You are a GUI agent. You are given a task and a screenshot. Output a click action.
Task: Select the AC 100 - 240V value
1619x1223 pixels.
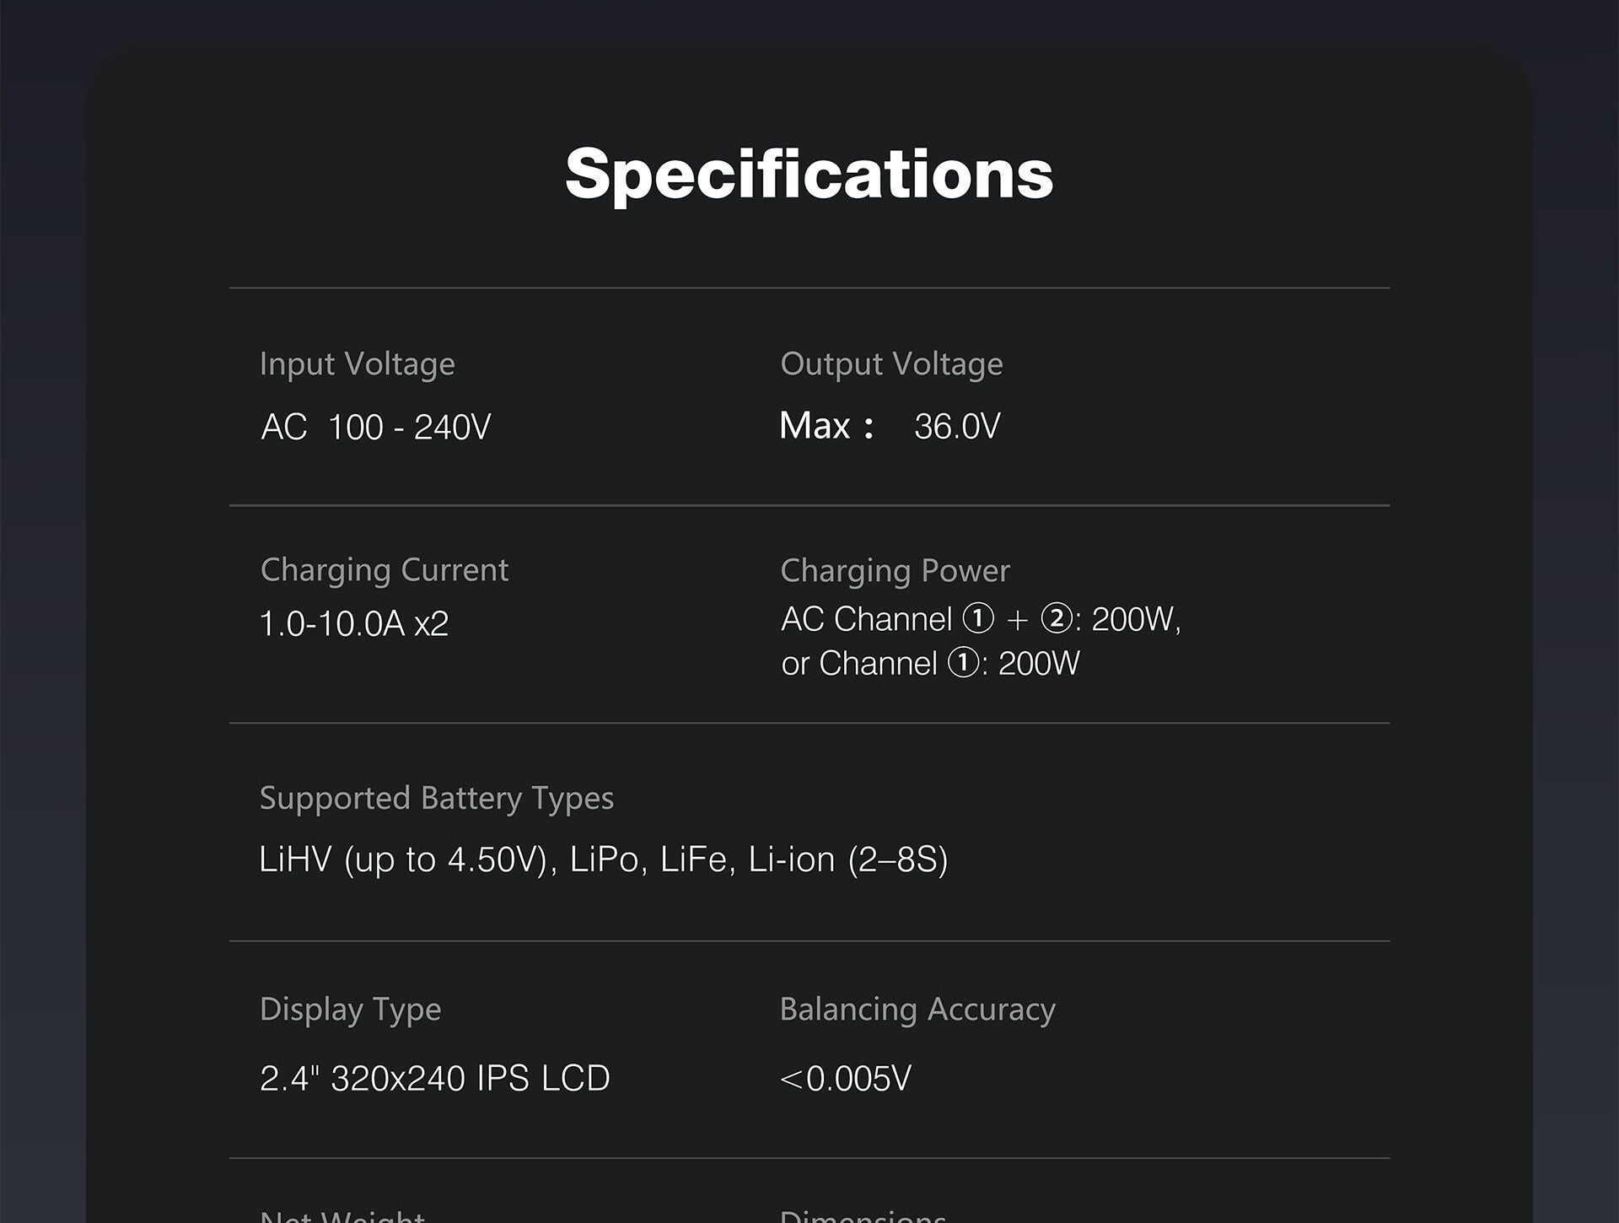click(375, 427)
